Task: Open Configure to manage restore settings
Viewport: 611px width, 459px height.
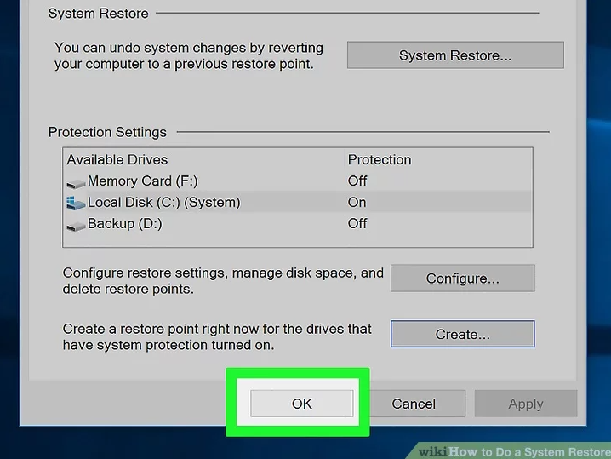Action: [x=462, y=278]
